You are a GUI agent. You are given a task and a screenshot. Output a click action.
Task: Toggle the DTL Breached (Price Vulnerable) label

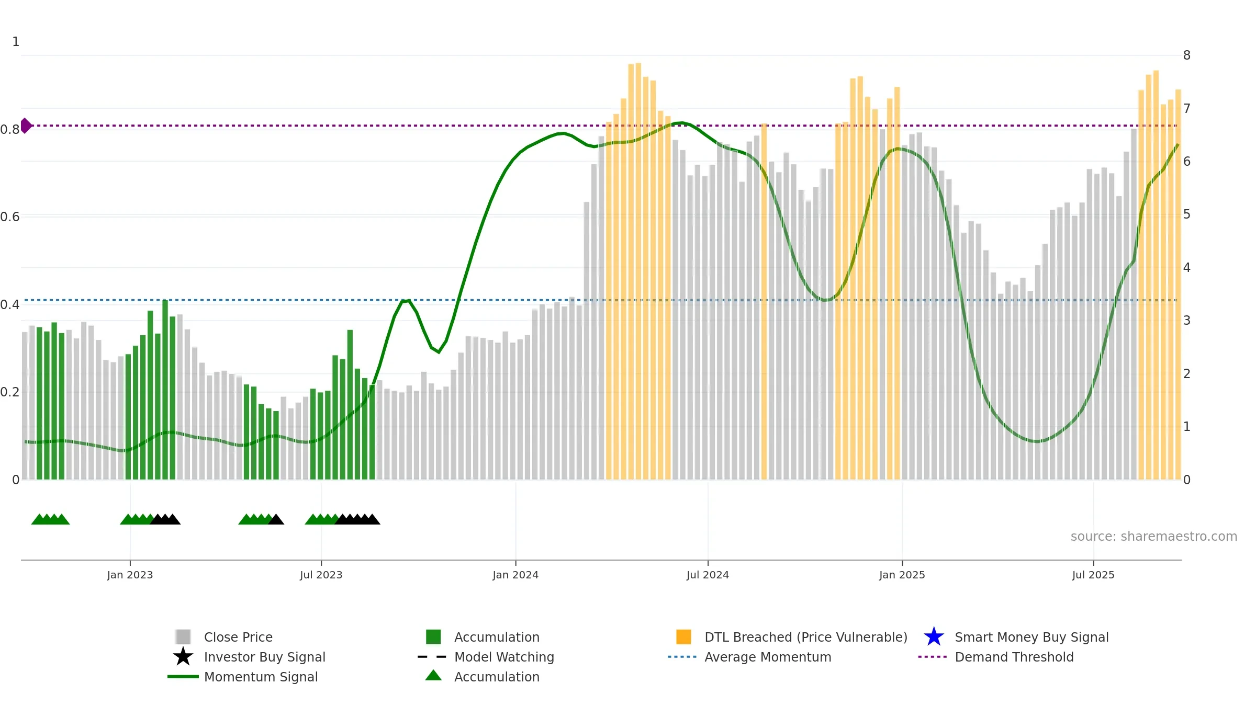tap(806, 637)
